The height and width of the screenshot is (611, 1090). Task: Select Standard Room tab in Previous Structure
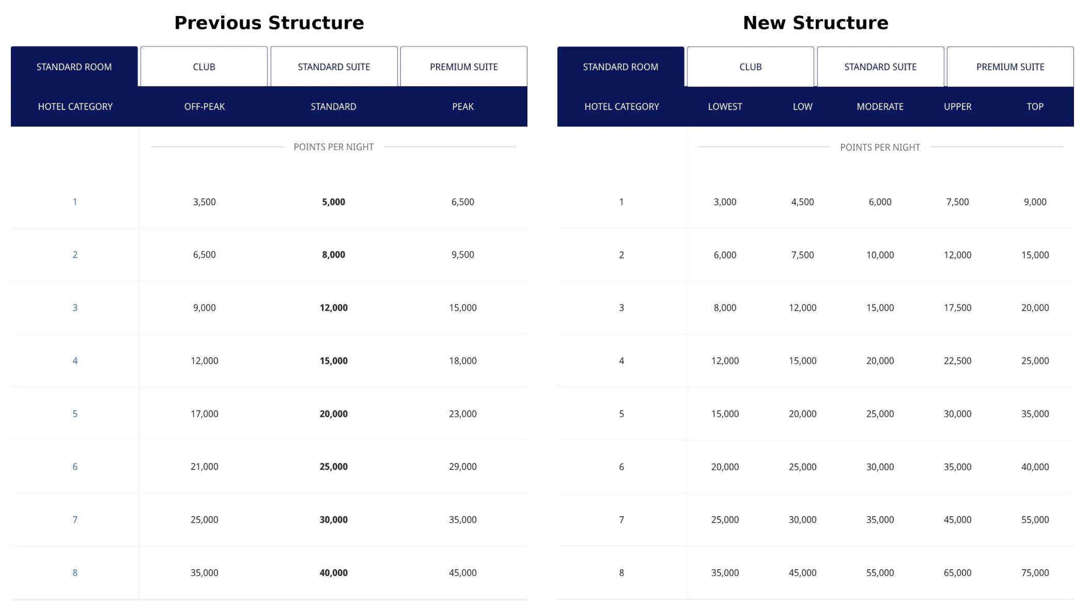(x=74, y=67)
